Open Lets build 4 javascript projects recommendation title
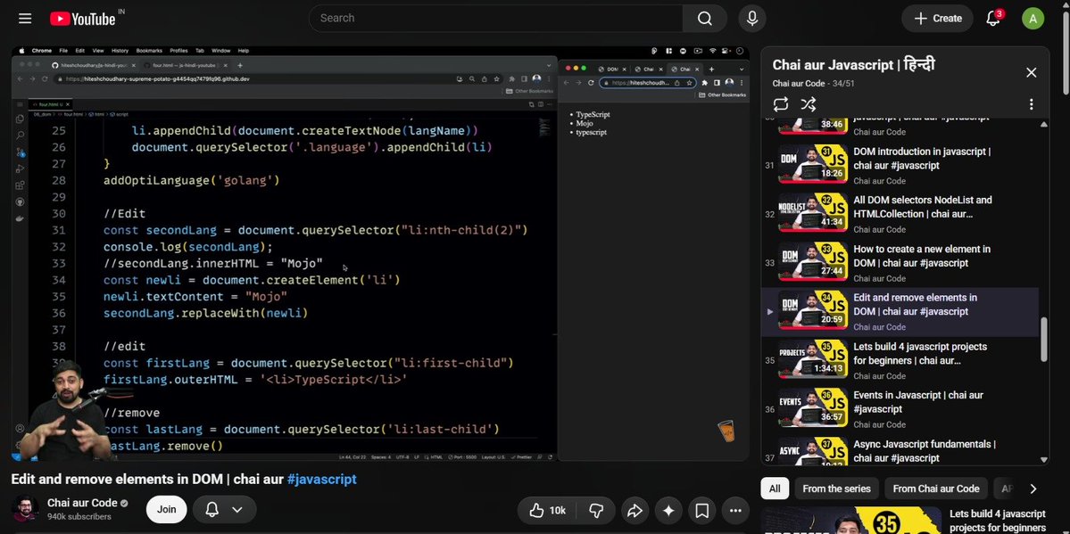Viewport: 1070px width, 534px height. pyautogui.click(x=997, y=521)
